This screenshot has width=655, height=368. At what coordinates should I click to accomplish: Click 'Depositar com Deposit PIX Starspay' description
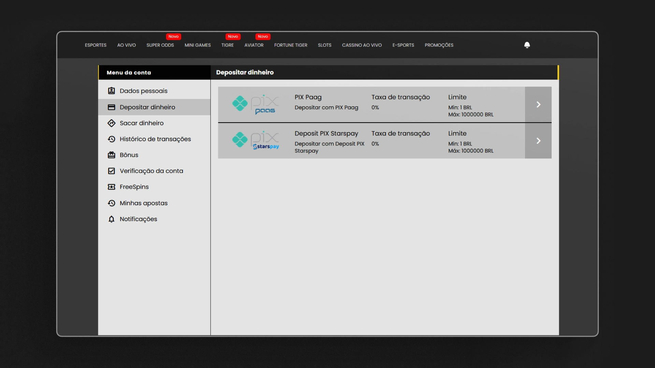(330, 147)
